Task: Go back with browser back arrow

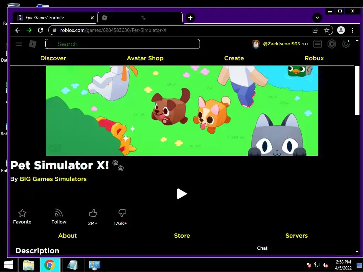Action: pos(18,30)
